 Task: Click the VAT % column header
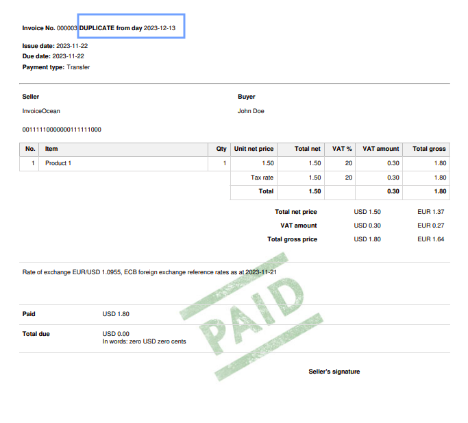coord(342,149)
